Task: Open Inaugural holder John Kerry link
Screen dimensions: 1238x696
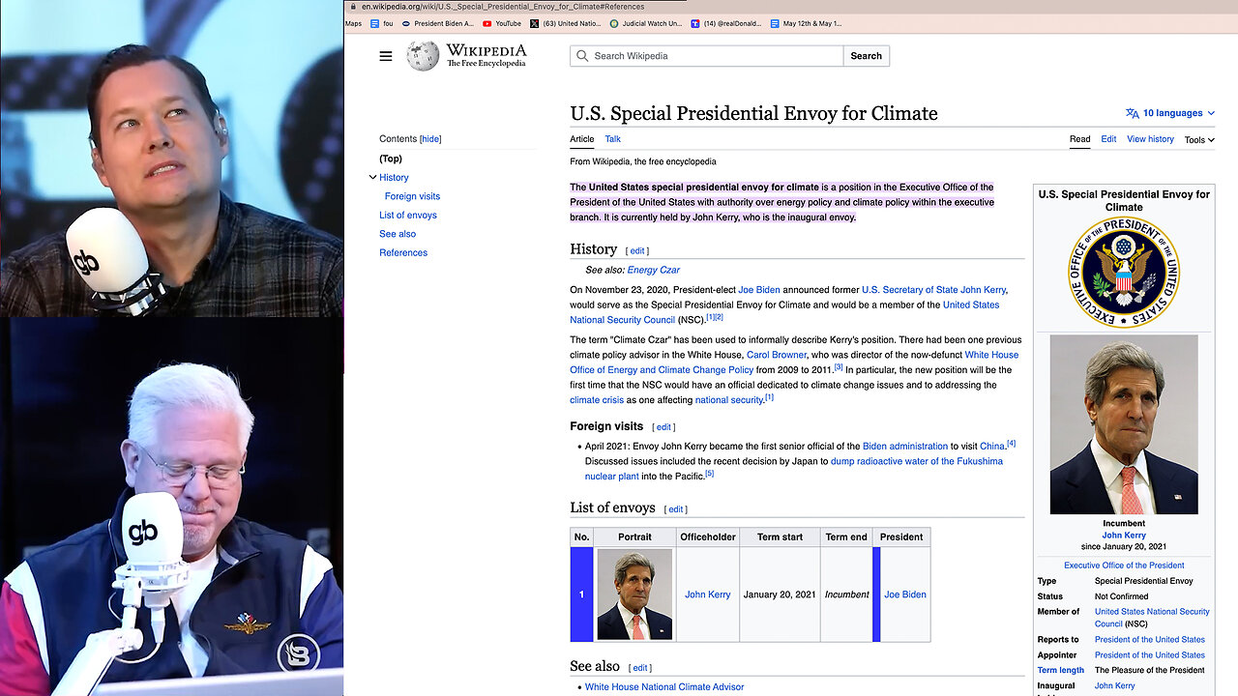Action: (x=1115, y=685)
